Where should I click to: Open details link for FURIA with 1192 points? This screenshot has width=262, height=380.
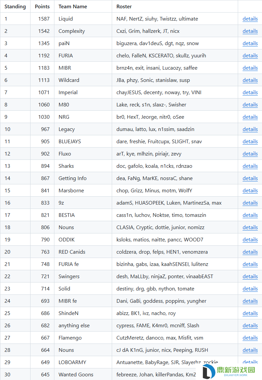click(x=250, y=55)
